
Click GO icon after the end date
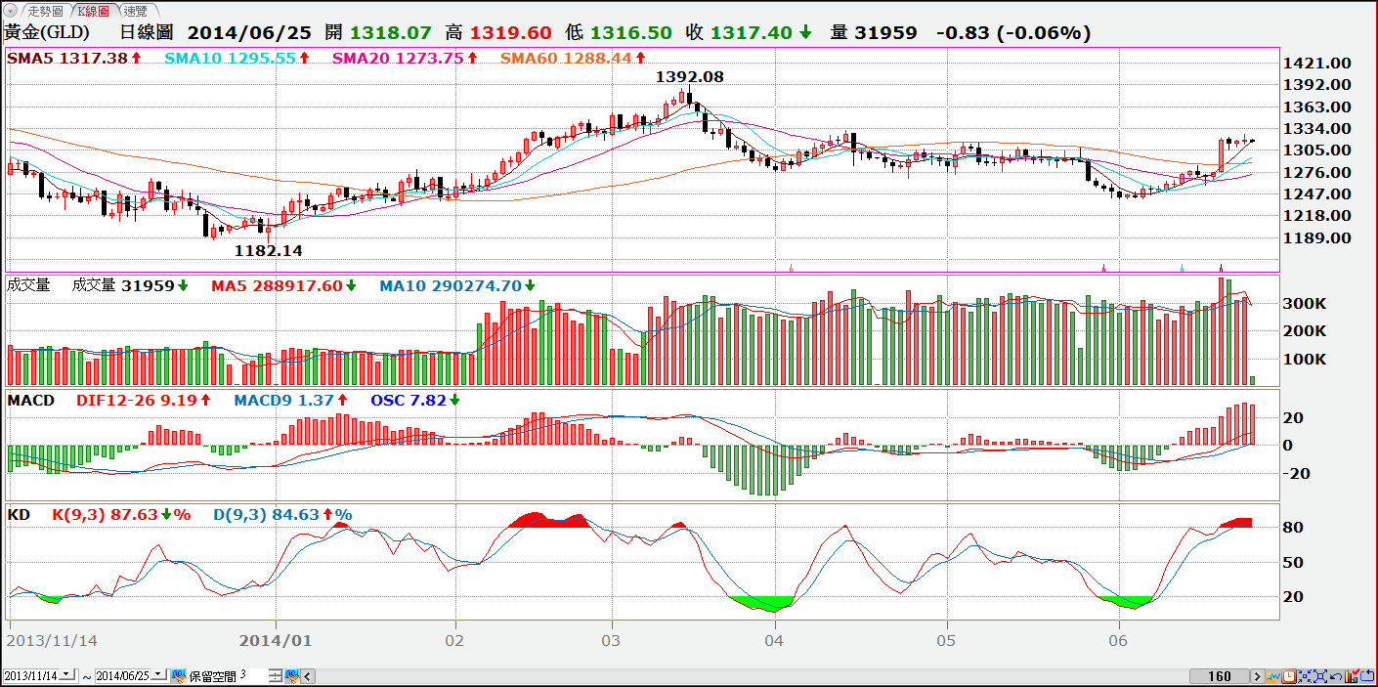tap(179, 676)
